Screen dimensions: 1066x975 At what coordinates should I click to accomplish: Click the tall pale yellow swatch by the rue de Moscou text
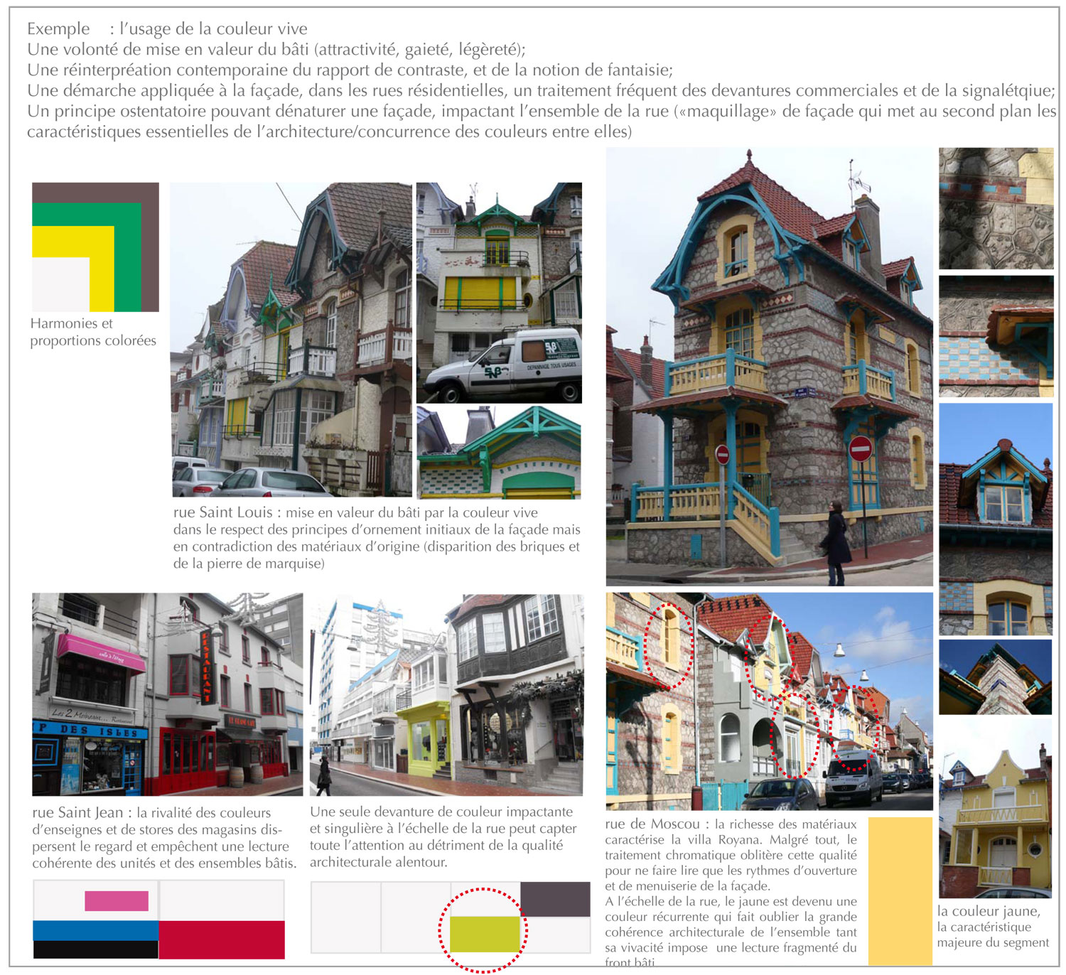[x=900, y=891]
